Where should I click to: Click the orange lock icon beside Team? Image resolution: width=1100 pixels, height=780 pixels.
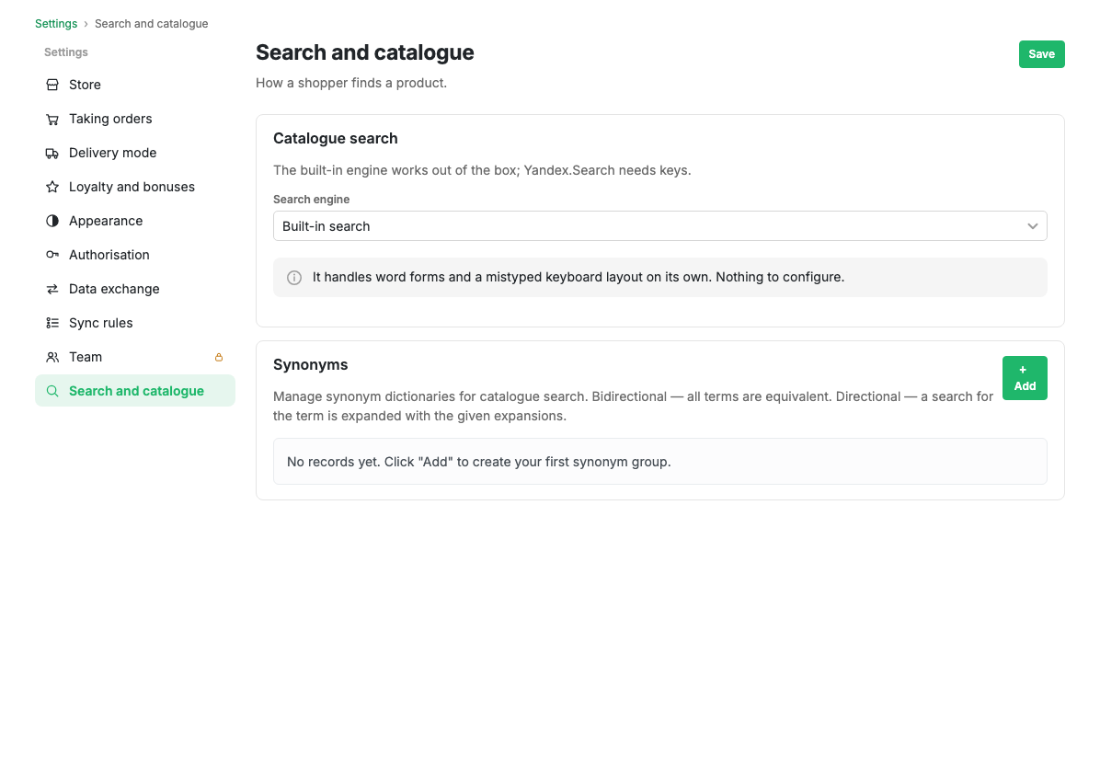pyautogui.click(x=219, y=357)
